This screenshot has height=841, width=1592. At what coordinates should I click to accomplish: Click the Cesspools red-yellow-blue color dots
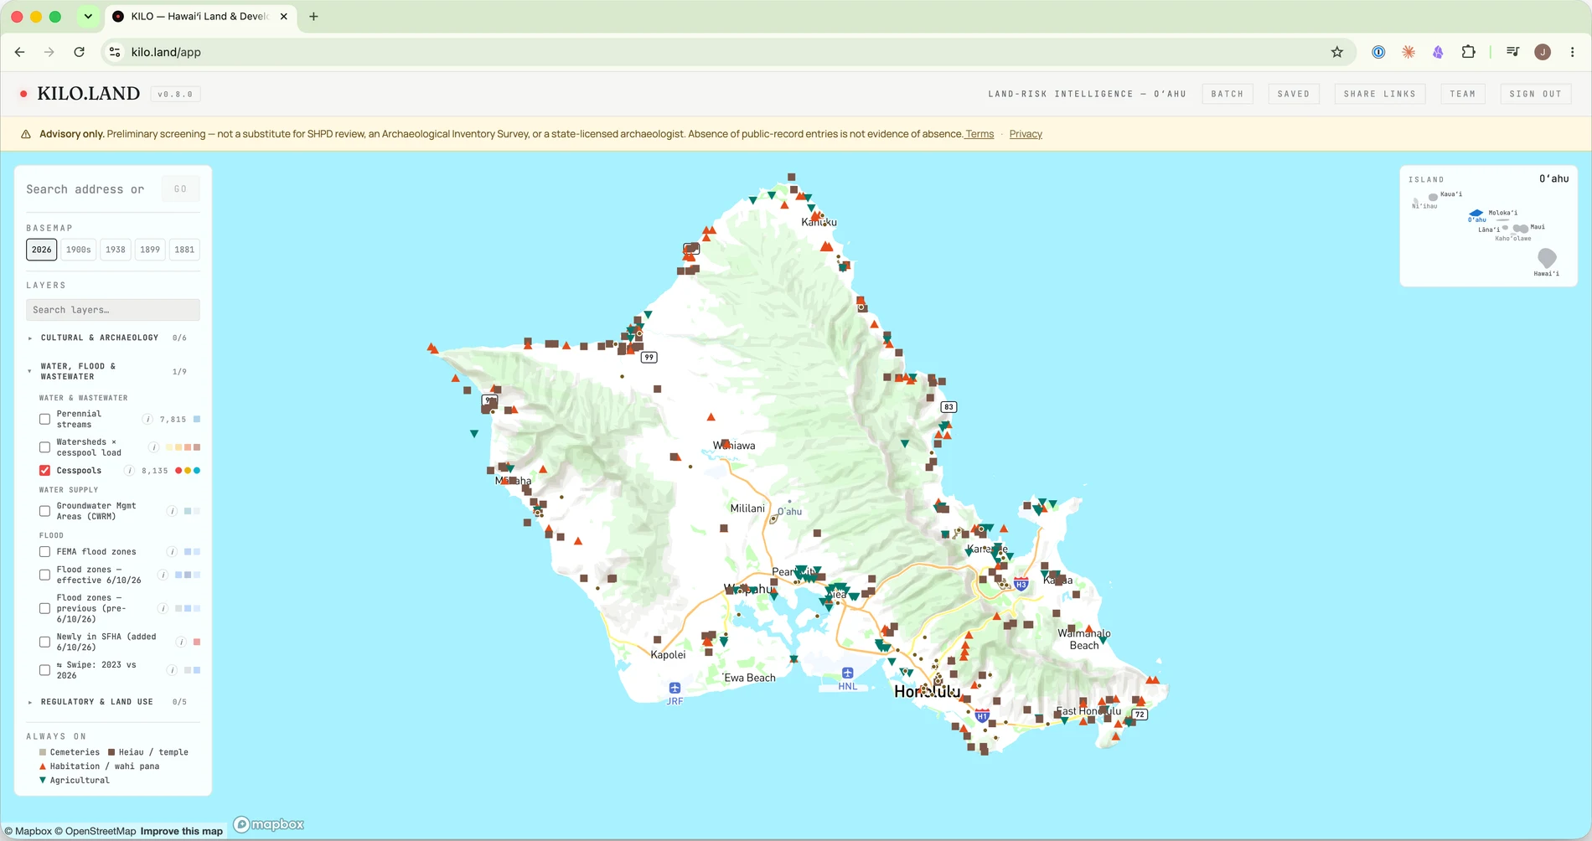tap(188, 471)
